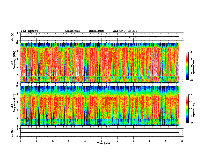Click the "-5" tick of the ch.3(V) axis
205x158 pixels.
17,137
